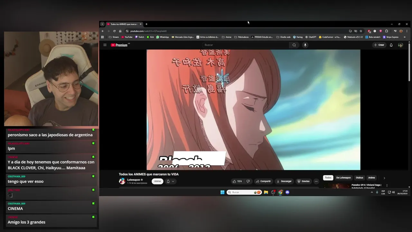The height and width of the screenshot is (232, 412).
Task: Open volume control in system tray
Action: click(x=393, y=192)
